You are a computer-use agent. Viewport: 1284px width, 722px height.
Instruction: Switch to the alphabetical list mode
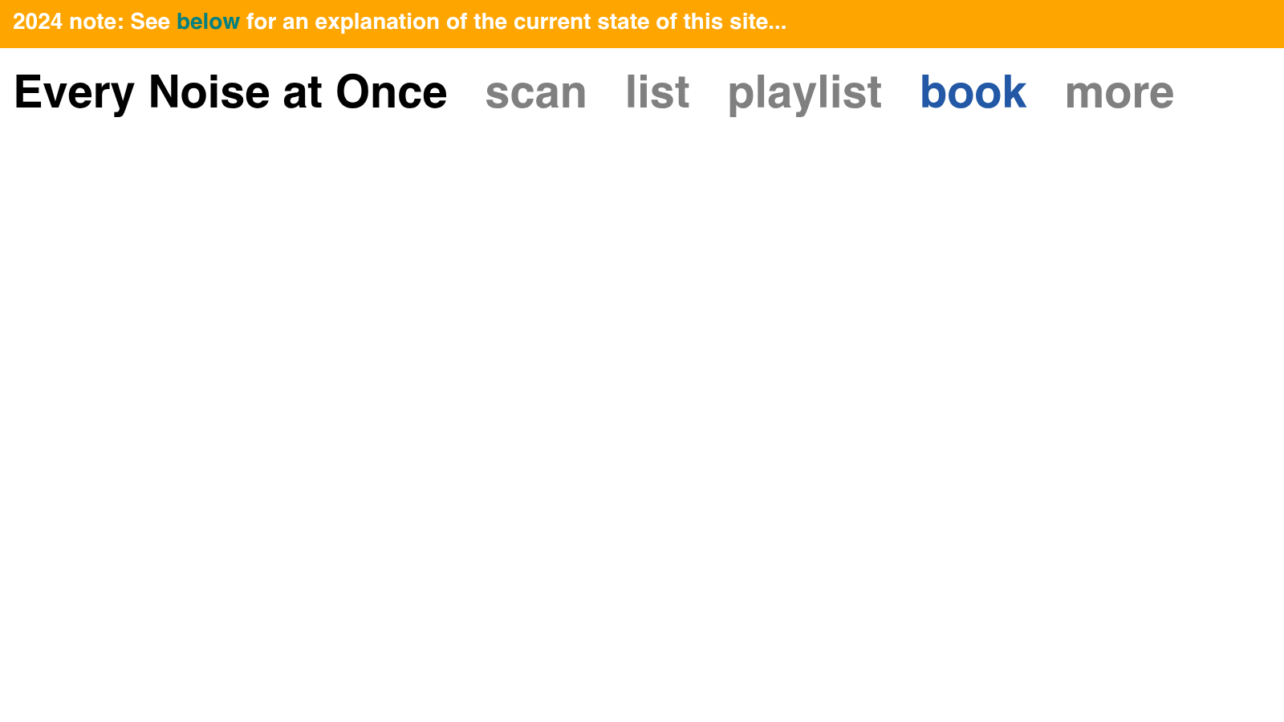tap(657, 92)
